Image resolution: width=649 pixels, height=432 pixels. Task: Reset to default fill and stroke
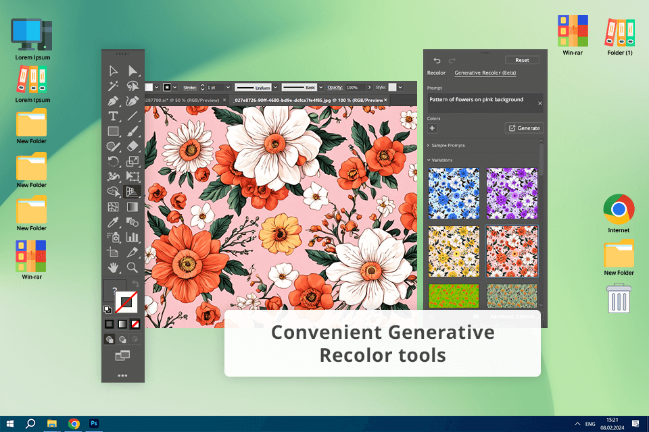click(107, 309)
